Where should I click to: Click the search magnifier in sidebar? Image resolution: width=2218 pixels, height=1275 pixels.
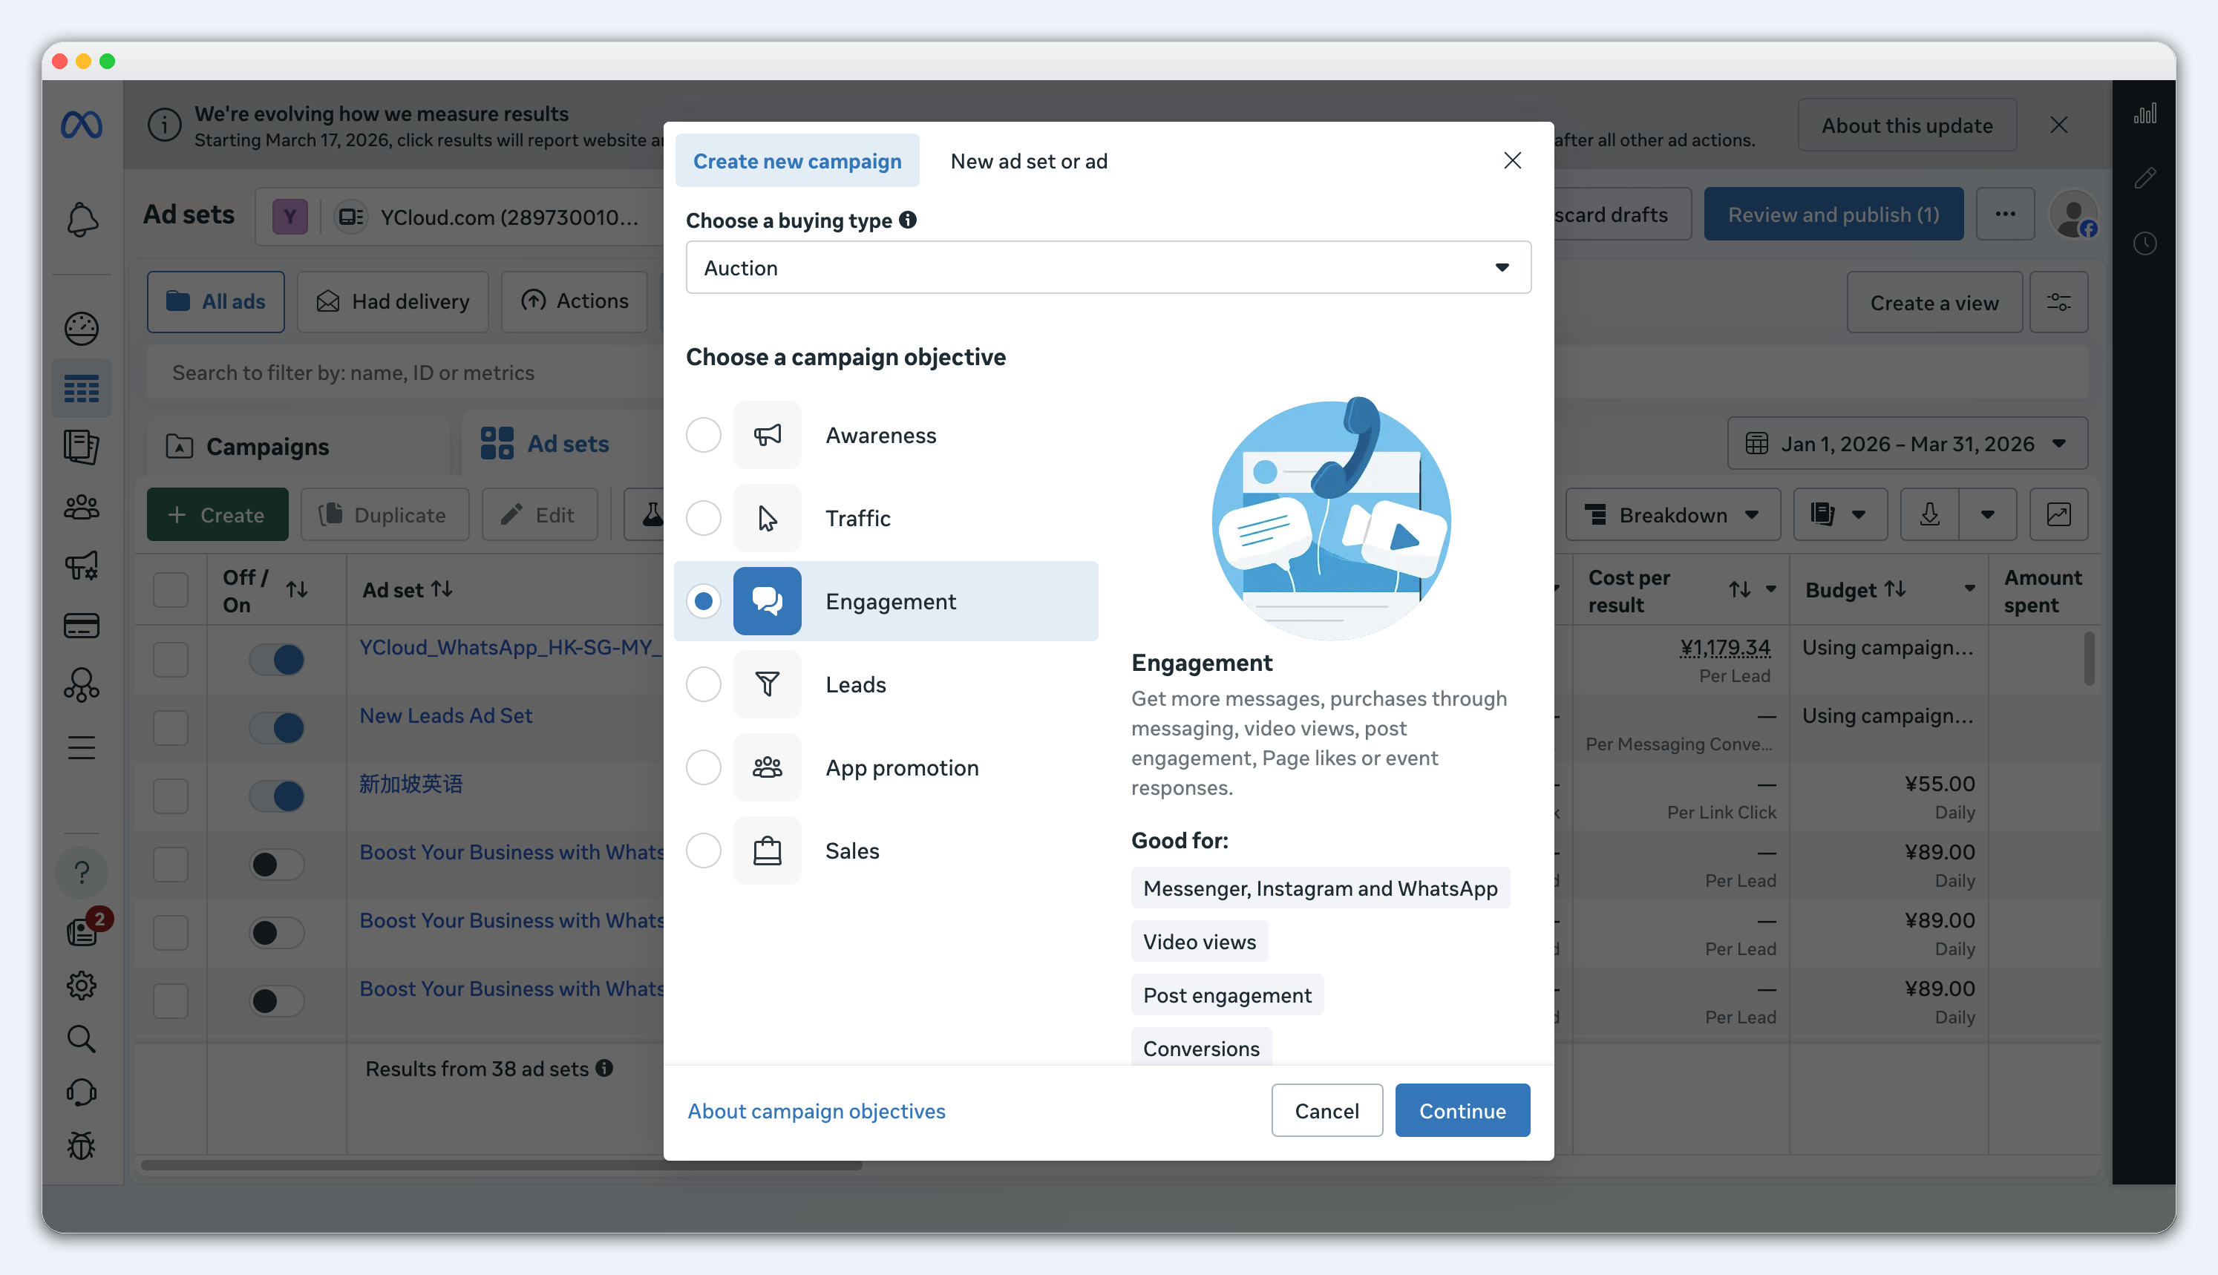click(82, 1038)
